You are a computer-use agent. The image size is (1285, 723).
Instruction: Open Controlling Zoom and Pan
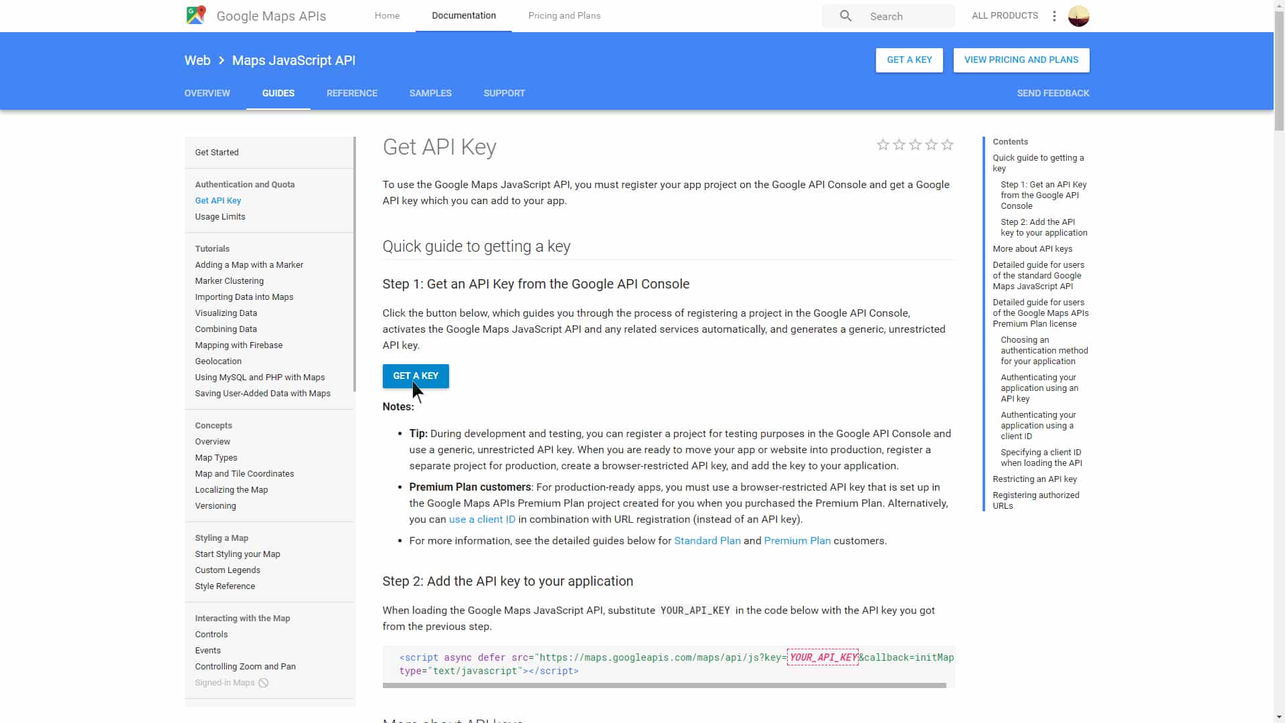tap(245, 667)
